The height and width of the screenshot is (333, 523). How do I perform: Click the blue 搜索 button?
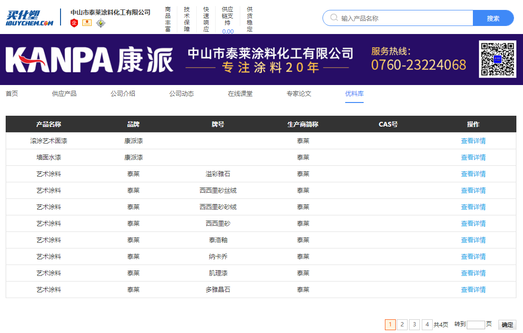[493, 18]
